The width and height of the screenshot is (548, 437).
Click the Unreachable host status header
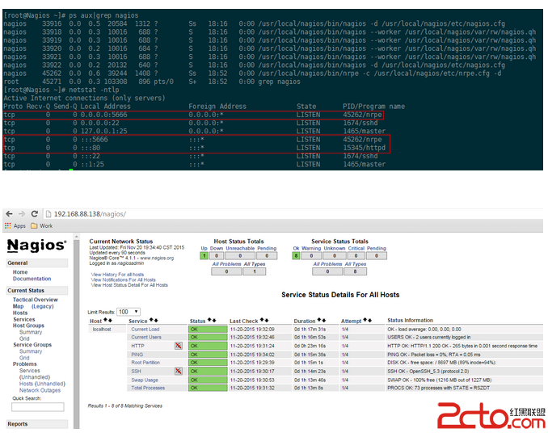[x=240, y=248]
